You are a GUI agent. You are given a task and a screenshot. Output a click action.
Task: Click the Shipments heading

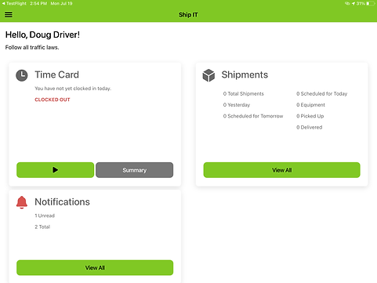tap(245, 74)
